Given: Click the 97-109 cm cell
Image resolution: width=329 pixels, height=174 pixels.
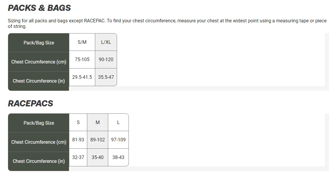Looking at the screenshot, I should [x=118, y=140].
